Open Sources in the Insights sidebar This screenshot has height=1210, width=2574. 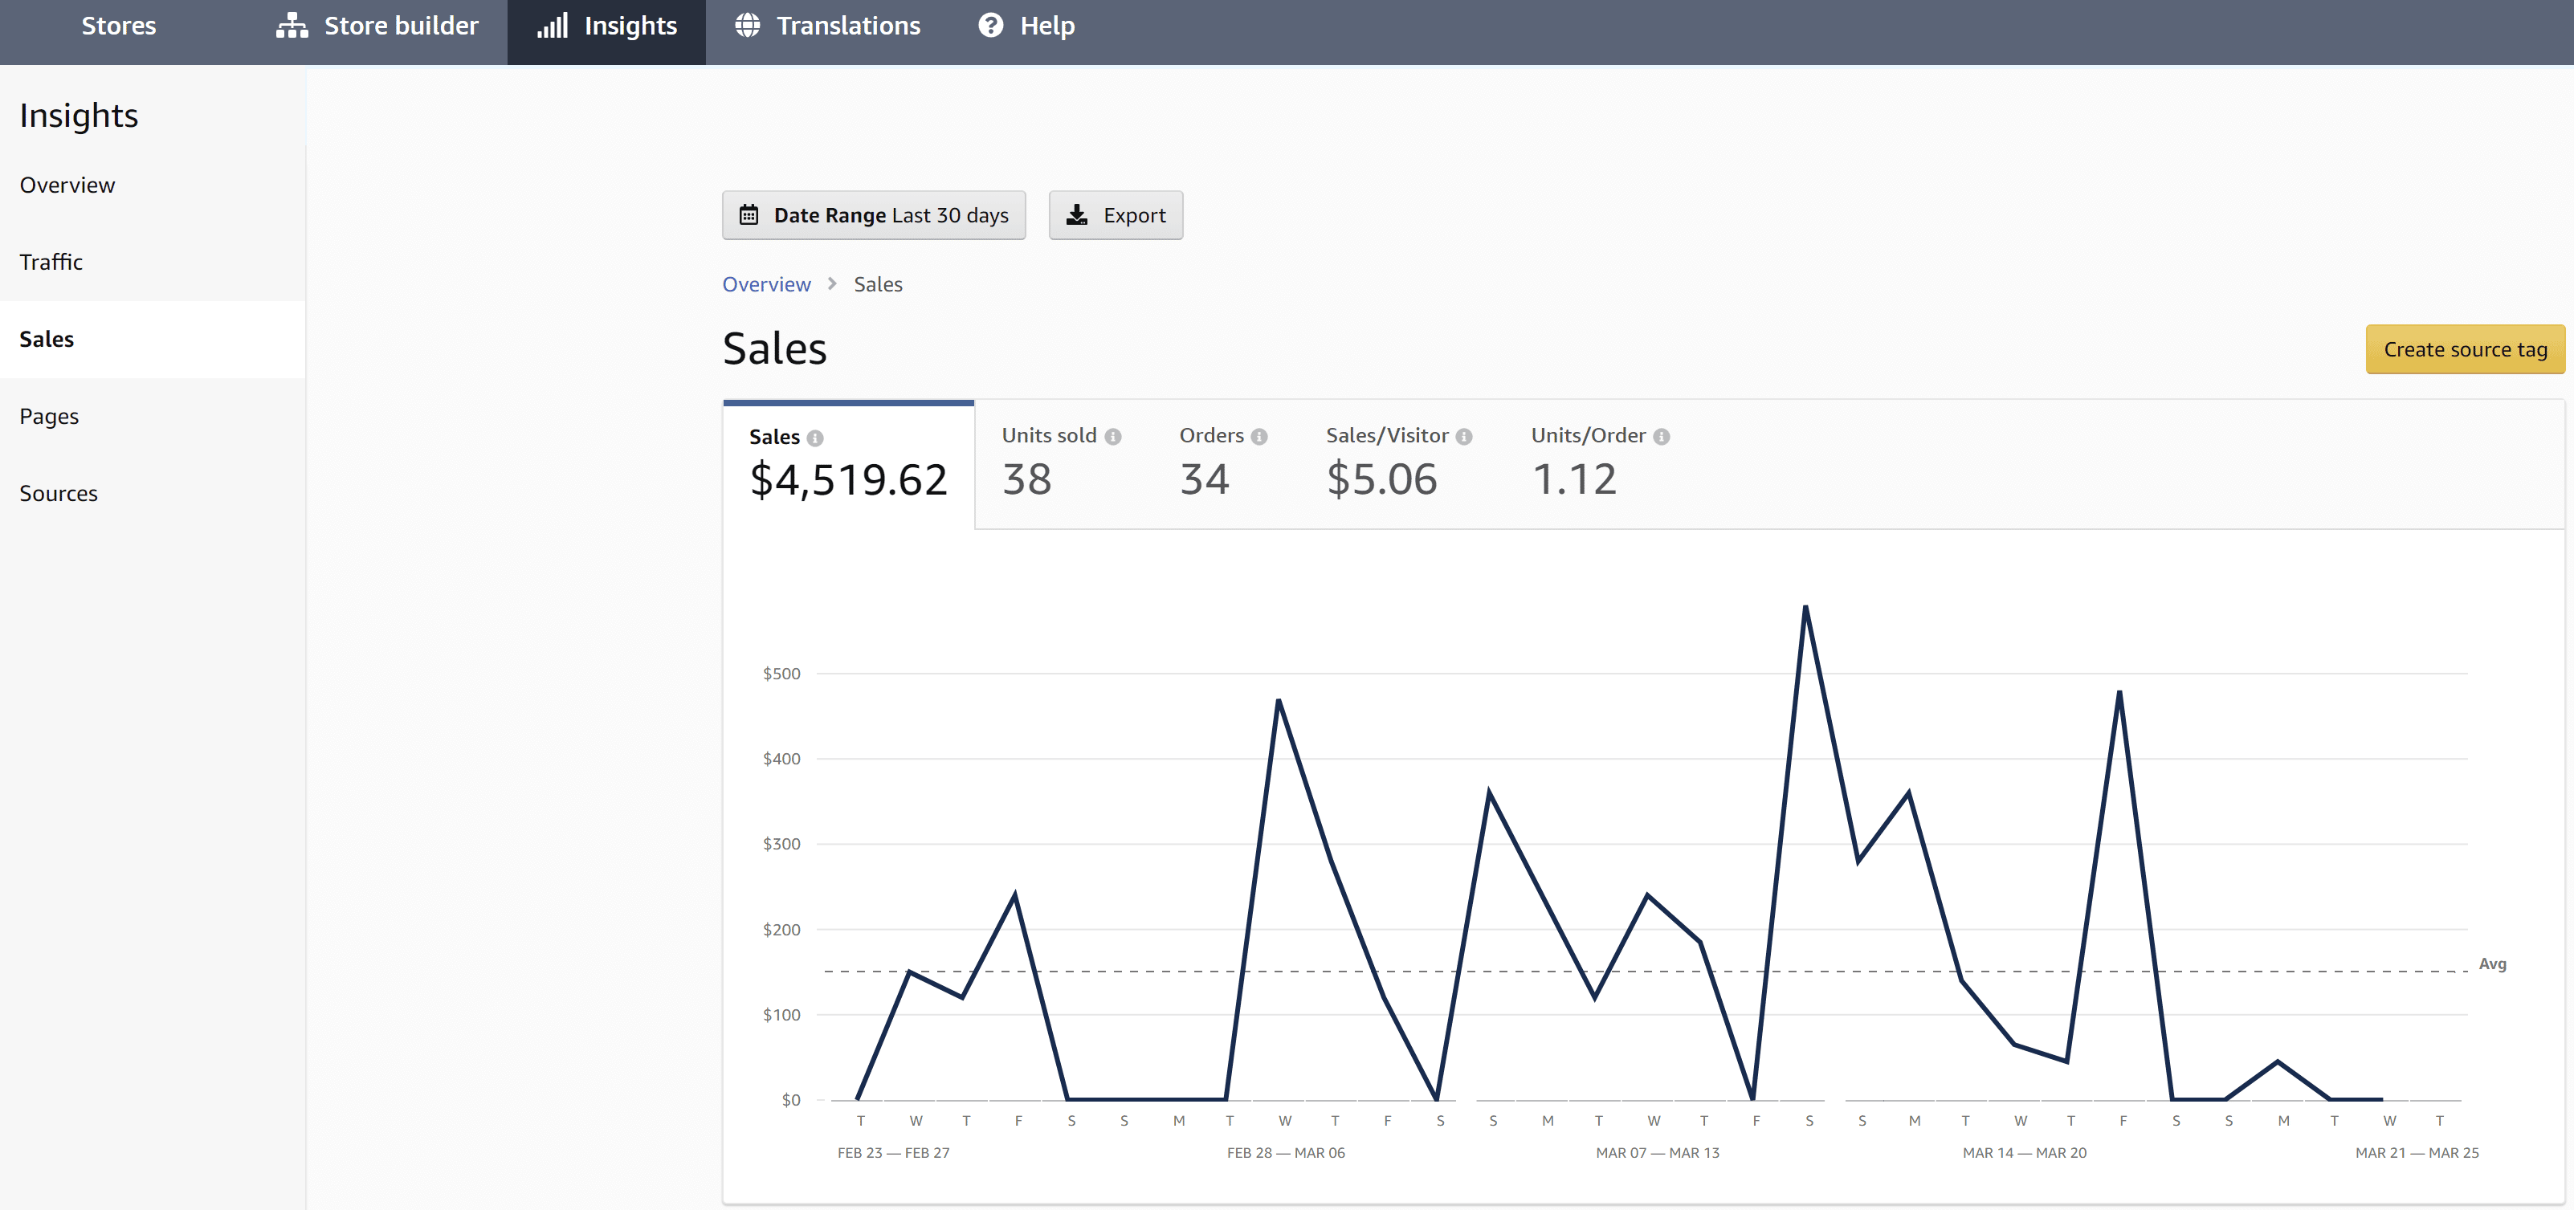[x=58, y=494]
